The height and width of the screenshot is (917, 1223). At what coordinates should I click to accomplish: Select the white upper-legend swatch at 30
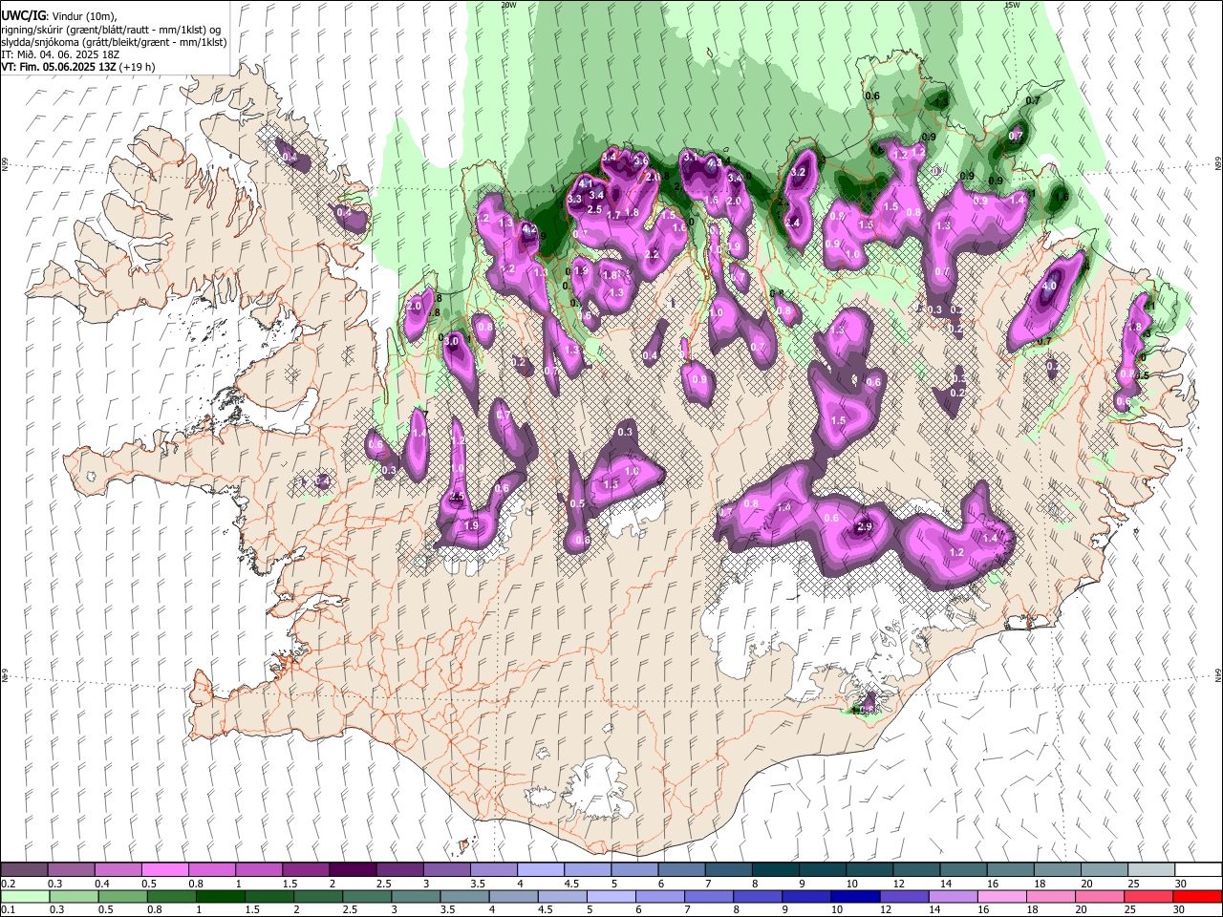[x=1197, y=870]
